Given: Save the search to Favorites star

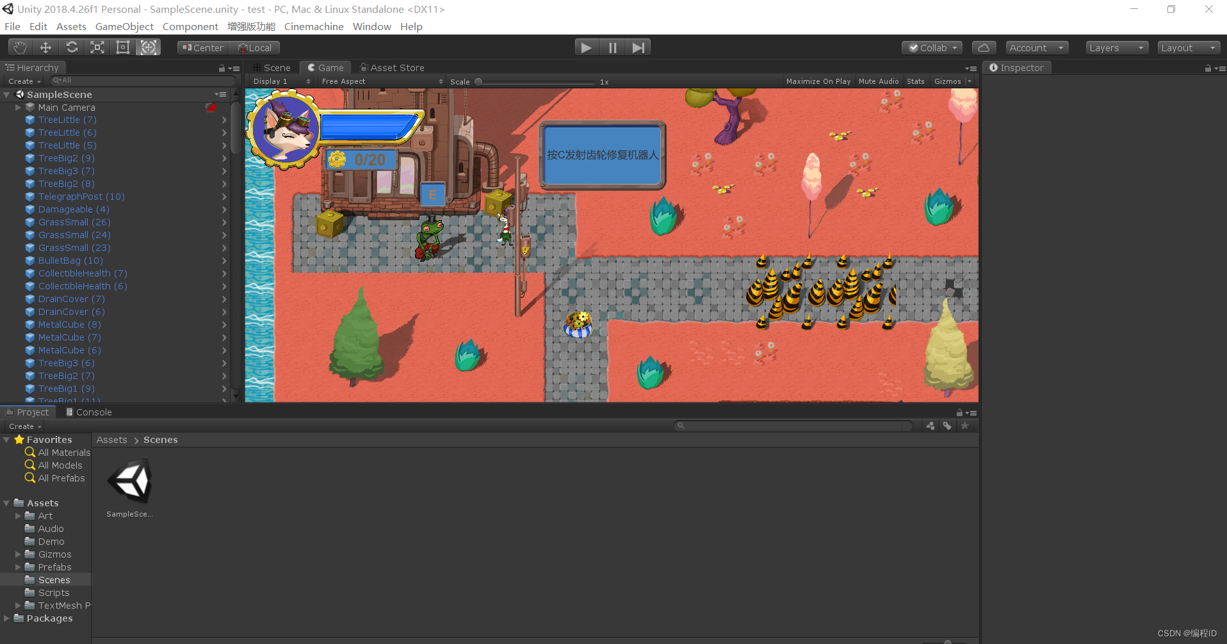Looking at the screenshot, I should (964, 426).
